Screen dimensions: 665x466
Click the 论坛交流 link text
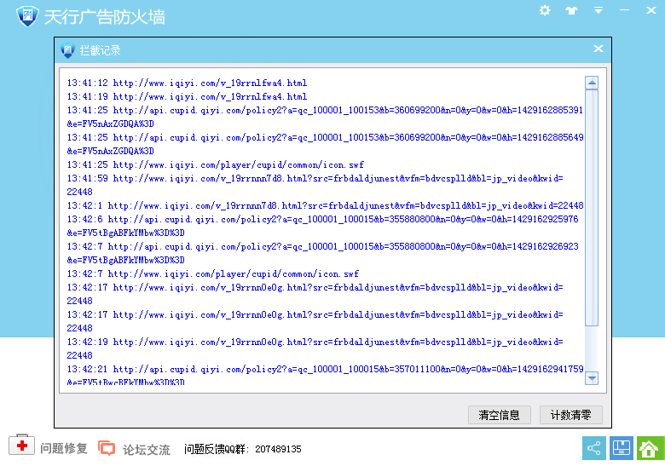point(147,450)
